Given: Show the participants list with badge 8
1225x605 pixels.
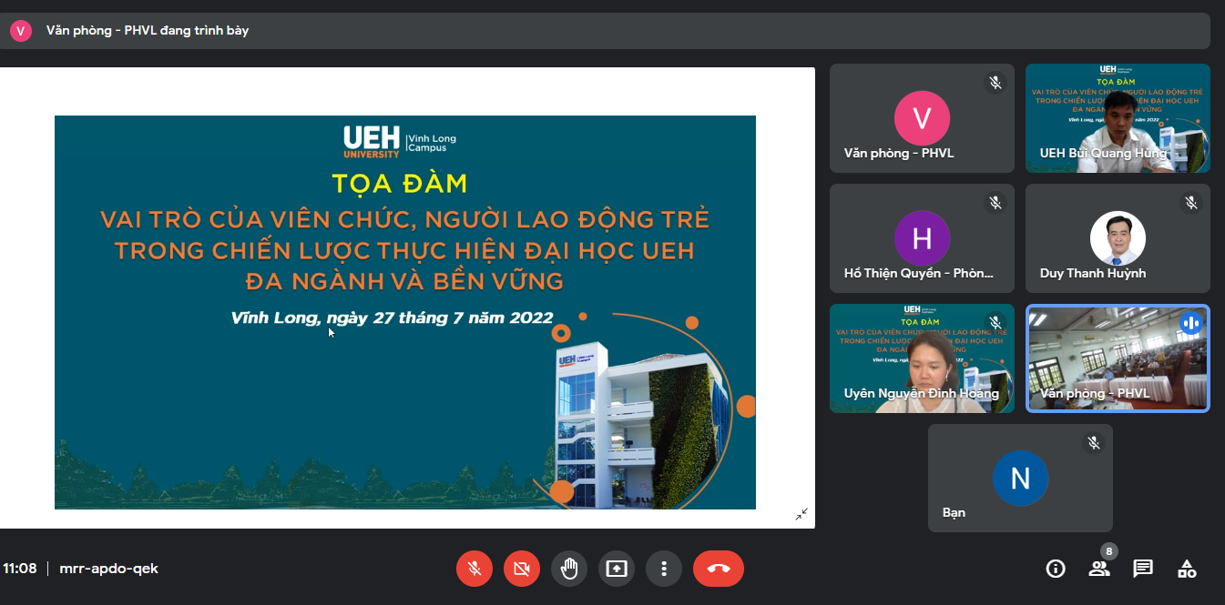Looking at the screenshot, I should tap(1099, 569).
